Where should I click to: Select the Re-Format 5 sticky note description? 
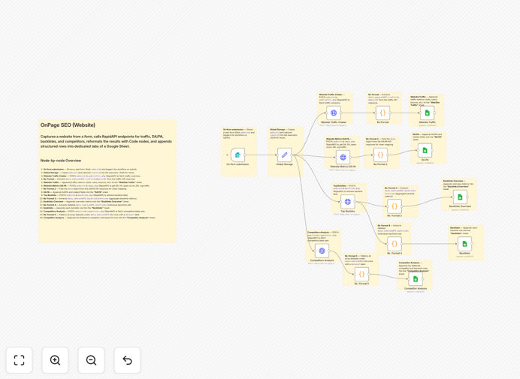coord(359,260)
